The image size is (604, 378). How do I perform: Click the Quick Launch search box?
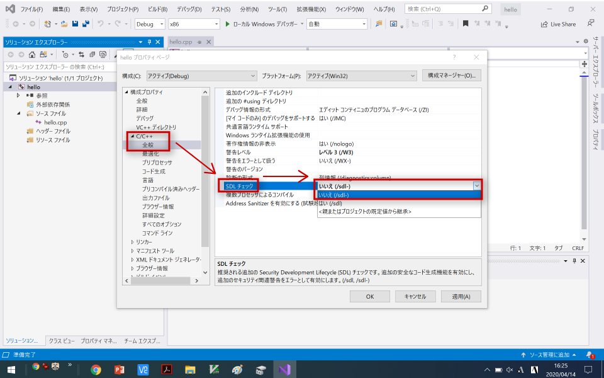(448, 9)
